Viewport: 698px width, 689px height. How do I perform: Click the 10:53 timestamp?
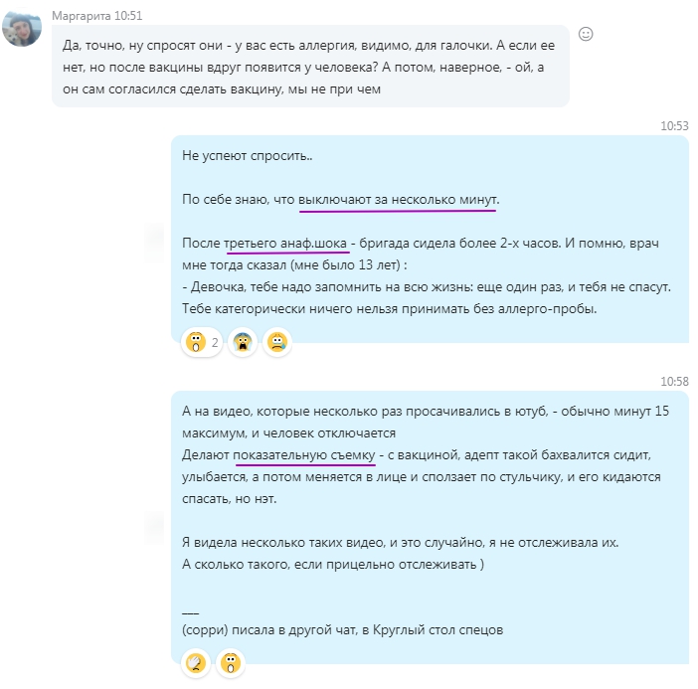coord(674,126)
